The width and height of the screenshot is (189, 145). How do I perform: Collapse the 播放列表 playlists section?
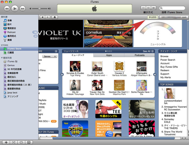pos(2,58)
